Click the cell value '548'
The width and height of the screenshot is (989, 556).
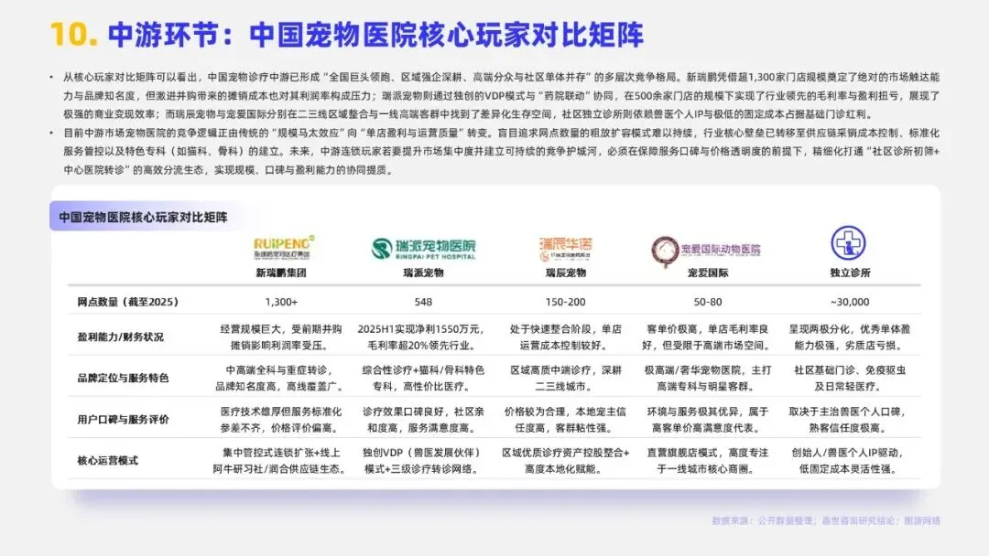click(423, 302)
